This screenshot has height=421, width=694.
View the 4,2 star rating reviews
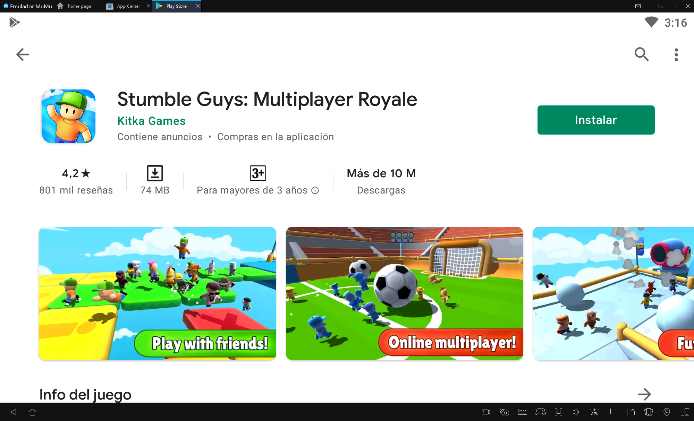(76, 173)
